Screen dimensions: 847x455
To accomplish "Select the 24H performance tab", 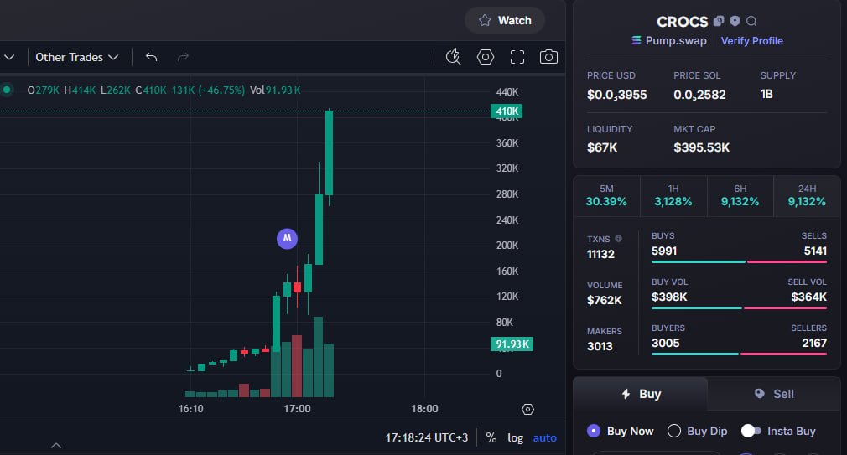I will [807, 195].
